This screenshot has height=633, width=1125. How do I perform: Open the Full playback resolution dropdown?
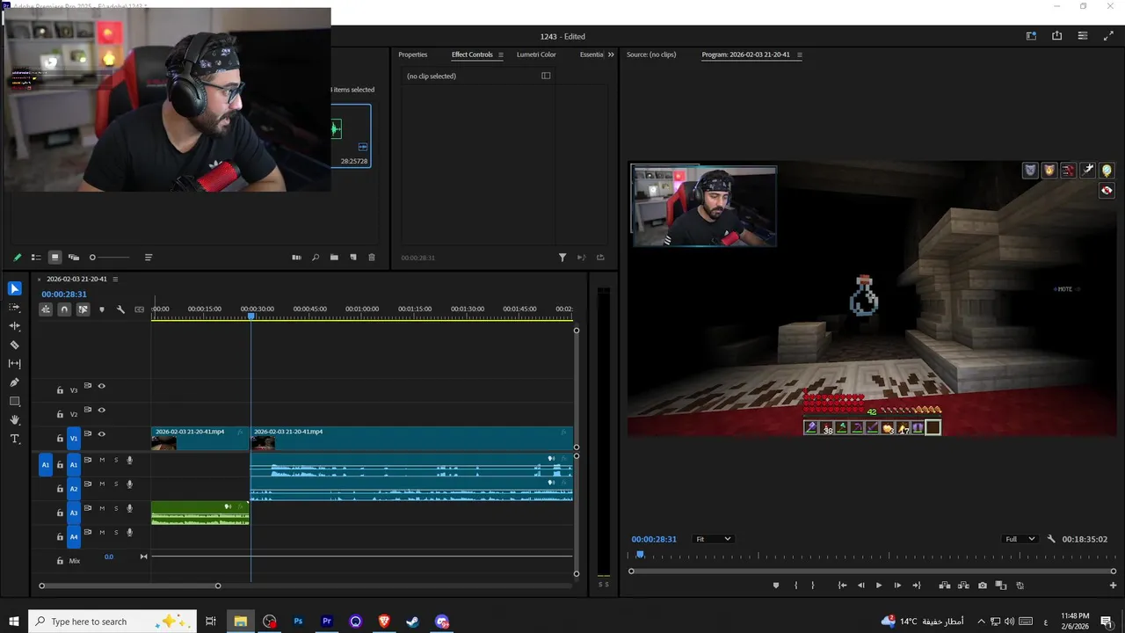coord(1020,539)
